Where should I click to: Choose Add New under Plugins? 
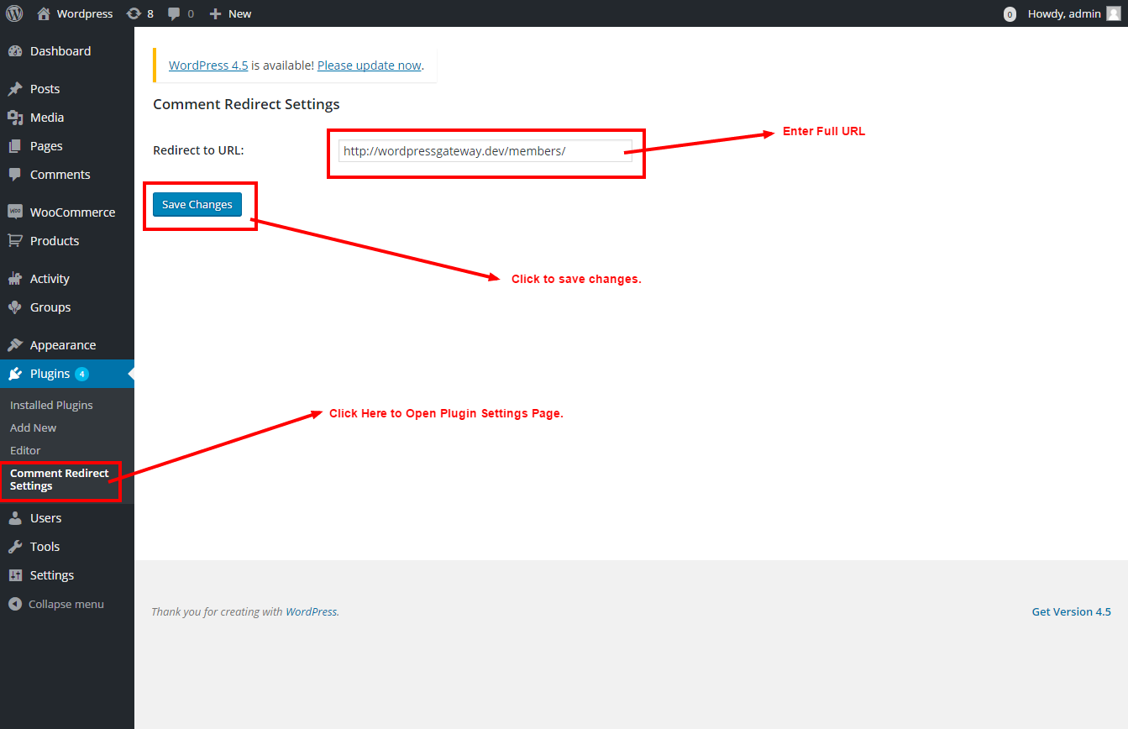pos(34,427)
